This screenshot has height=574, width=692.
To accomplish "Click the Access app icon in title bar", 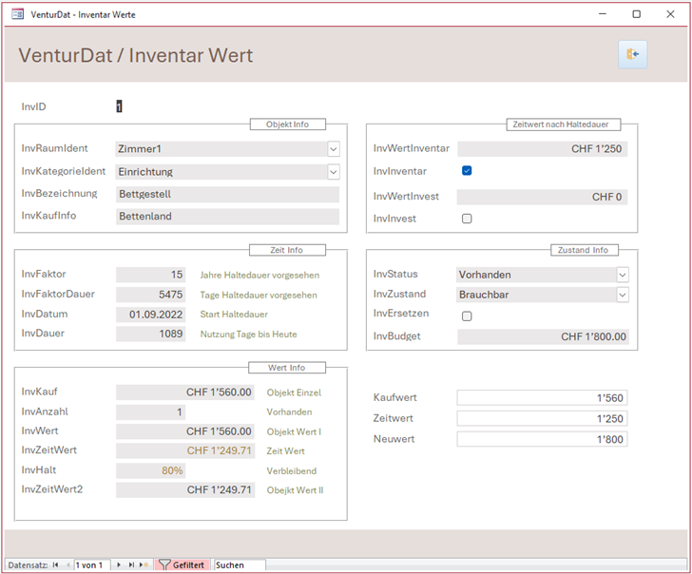I will click(17, 14).
